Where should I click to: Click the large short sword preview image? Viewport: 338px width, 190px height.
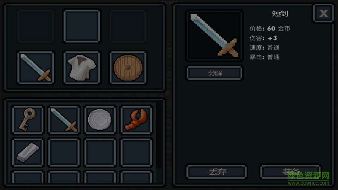click(x=215, y=36)
